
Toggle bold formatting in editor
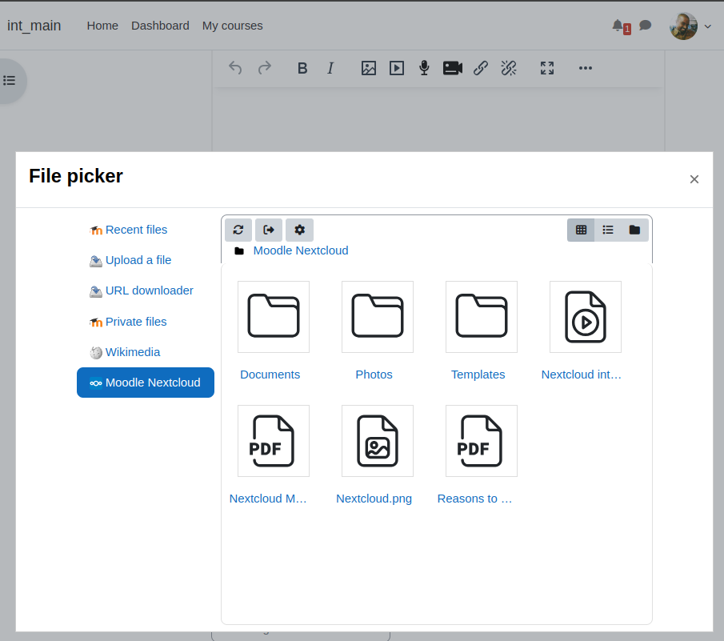302,68
